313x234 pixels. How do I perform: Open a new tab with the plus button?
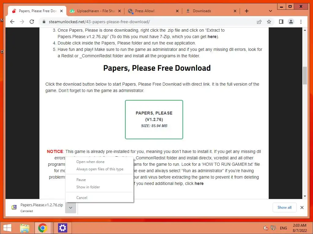[247, 11]
